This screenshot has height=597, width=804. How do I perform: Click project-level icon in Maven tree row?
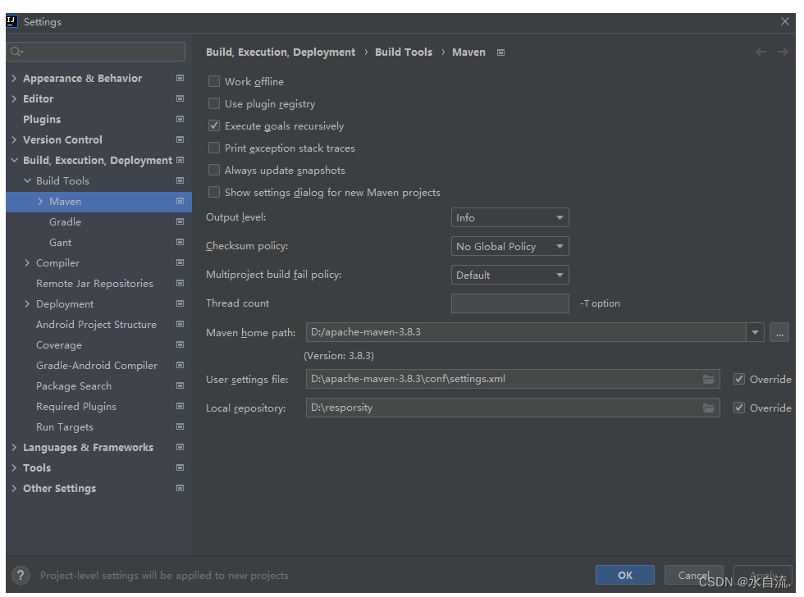[x=180, y=201]
